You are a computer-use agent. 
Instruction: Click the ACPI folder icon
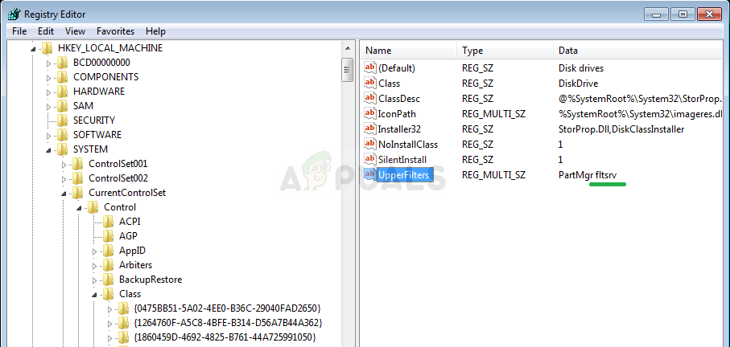pyautogui.click(x=108, y=222)
